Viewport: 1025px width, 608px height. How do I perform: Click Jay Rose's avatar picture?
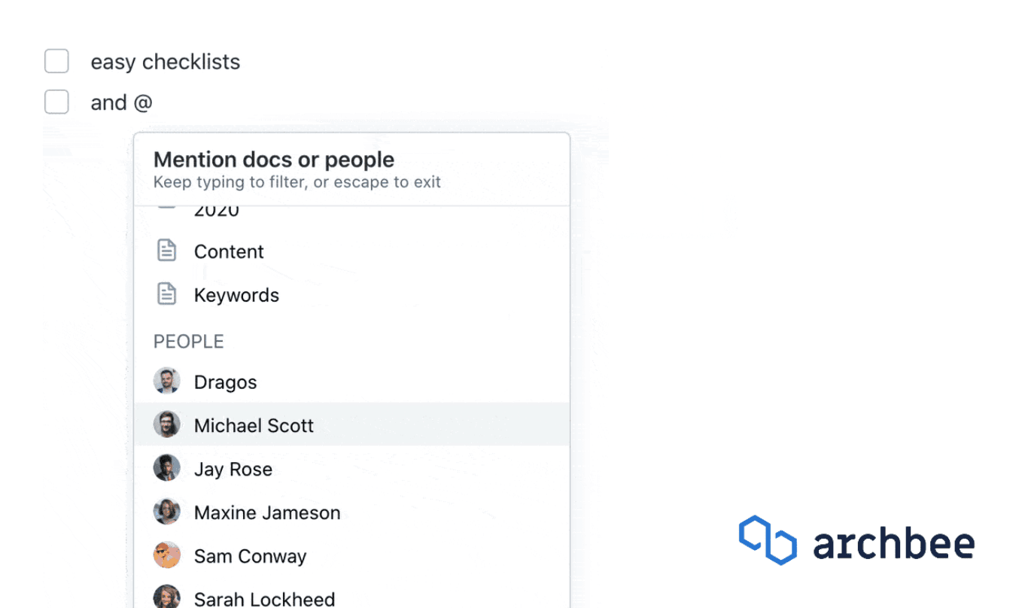click(166, 469)
